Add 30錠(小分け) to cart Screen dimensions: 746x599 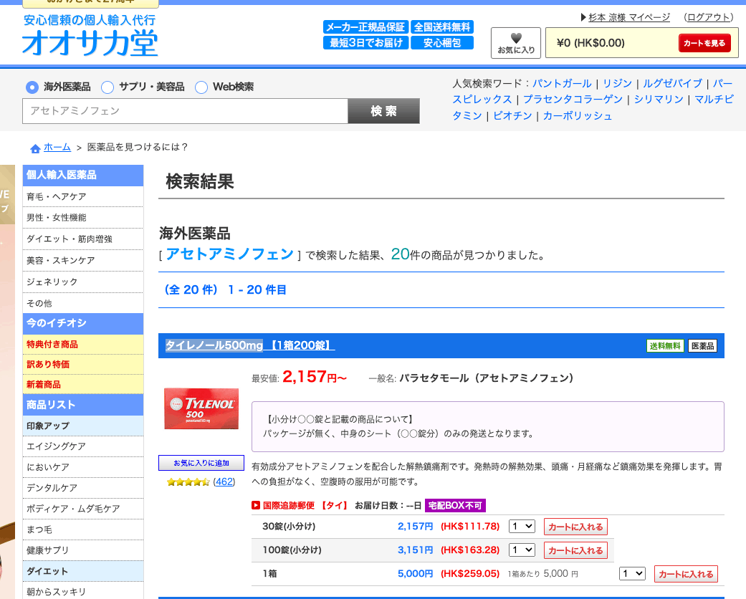(575, 527)
